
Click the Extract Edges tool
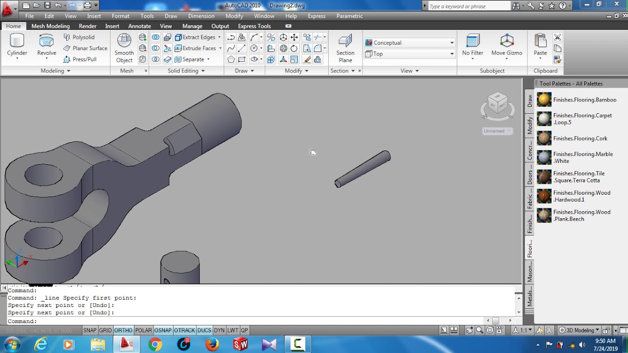195,37
